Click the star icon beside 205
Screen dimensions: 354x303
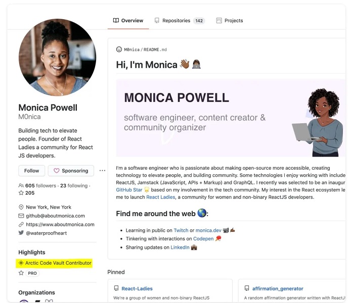(21, 193)
